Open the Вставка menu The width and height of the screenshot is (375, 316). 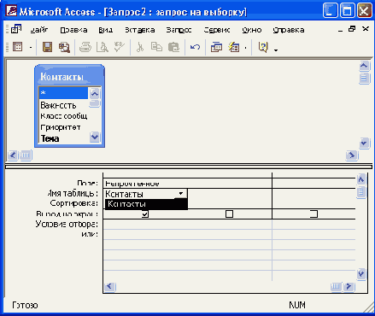coord(140,30)
